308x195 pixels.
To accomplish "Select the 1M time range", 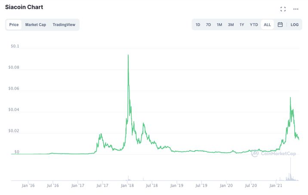I will click(x=219, y=25).
